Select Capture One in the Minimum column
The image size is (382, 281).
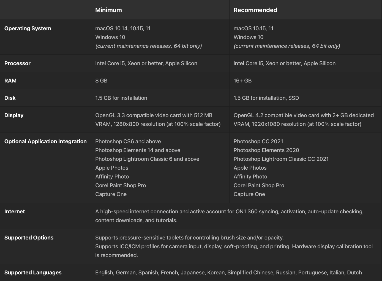point(111,194)
